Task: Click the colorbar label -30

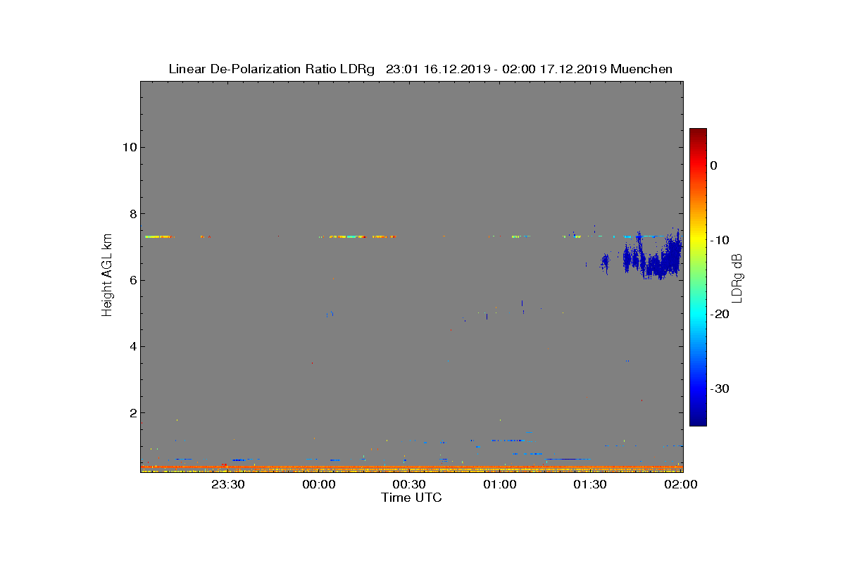Action: point(719,388)
